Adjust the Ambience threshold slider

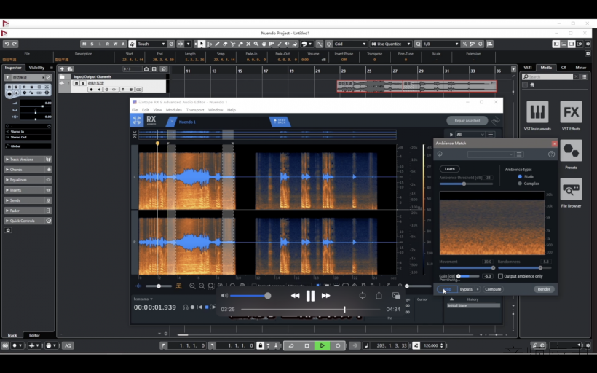coord(466,184)
